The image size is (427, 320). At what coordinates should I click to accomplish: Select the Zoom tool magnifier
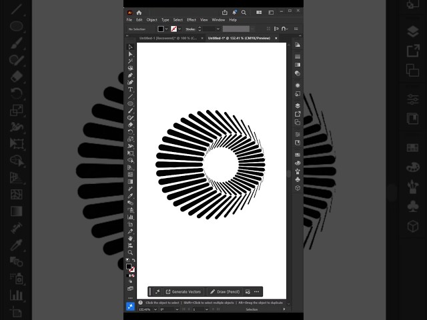pyautogui.click(x=130, y=253)
